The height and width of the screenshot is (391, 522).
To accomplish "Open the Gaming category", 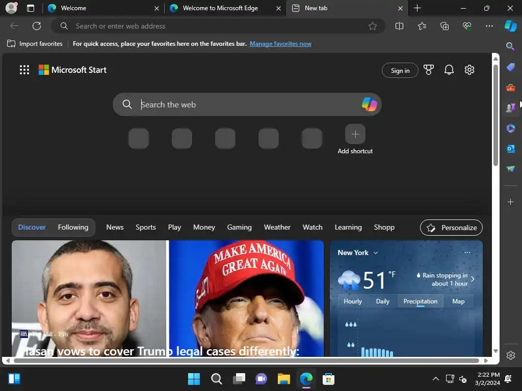I will 240,228.
